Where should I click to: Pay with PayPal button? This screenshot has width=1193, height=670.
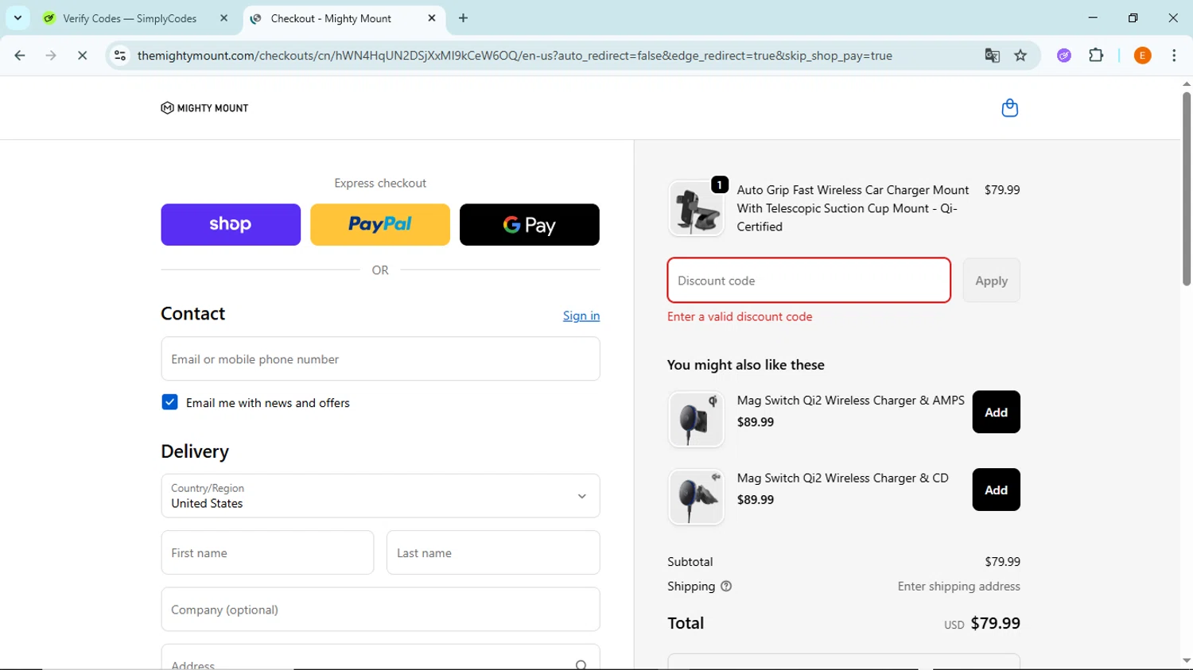coord(380,224)
